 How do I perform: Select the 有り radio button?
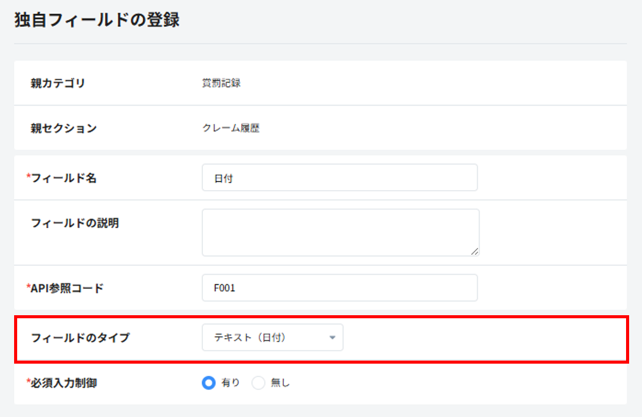click(x=208, y=383)
